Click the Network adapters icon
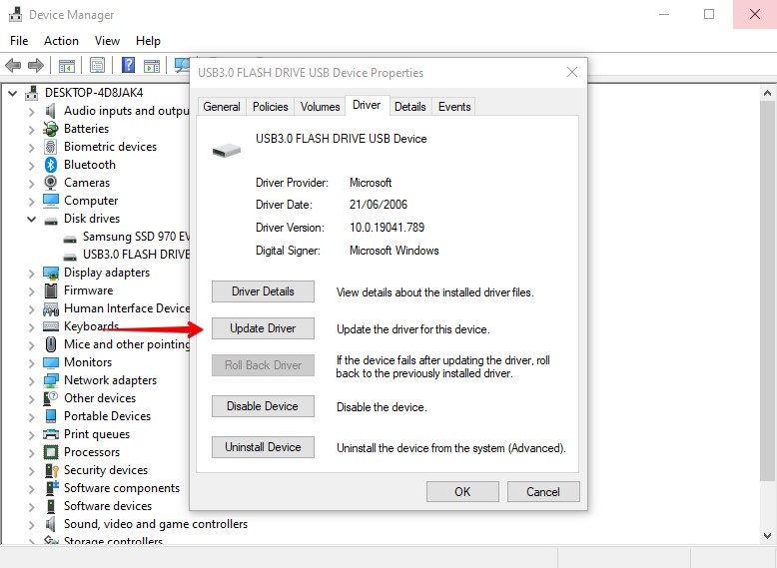Image resolution: width=777 pixels, height=568 pixels. (51, 380)
